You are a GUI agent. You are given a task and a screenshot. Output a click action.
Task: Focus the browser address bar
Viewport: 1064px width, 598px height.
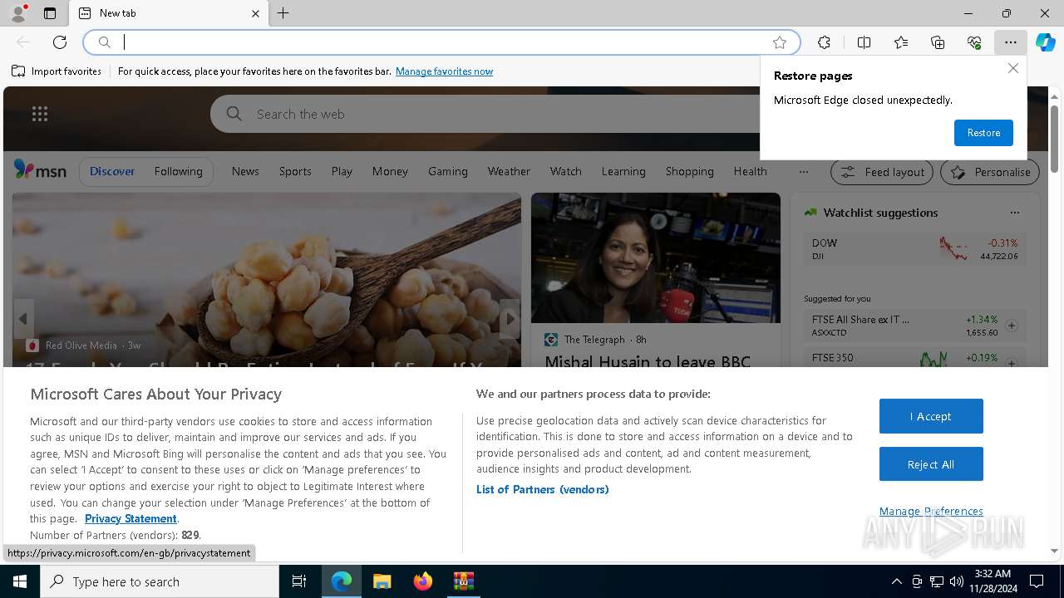point(441,42)
